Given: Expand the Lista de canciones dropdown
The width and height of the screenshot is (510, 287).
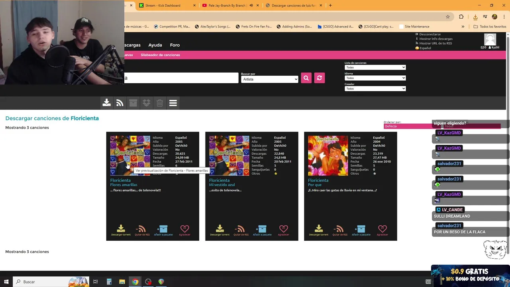Looking at the screenshot, I should click(375, 67).
